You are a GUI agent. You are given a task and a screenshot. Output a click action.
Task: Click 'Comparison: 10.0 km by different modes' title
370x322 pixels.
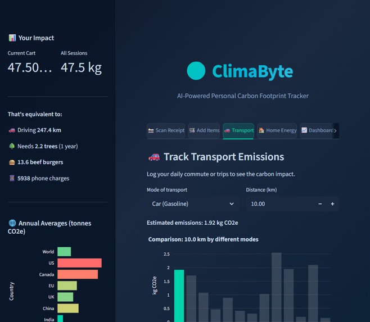[203, 239]
